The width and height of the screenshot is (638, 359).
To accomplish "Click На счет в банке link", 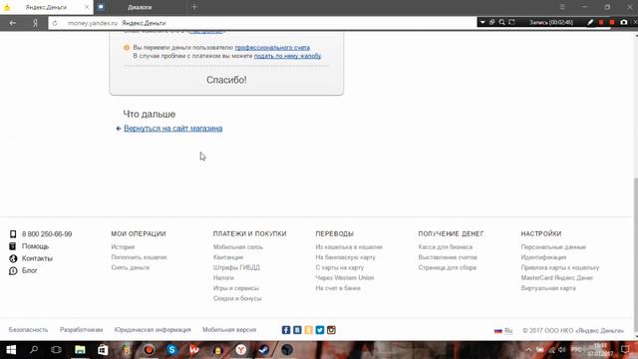I will pyautogui.click(x=338, y=288).
